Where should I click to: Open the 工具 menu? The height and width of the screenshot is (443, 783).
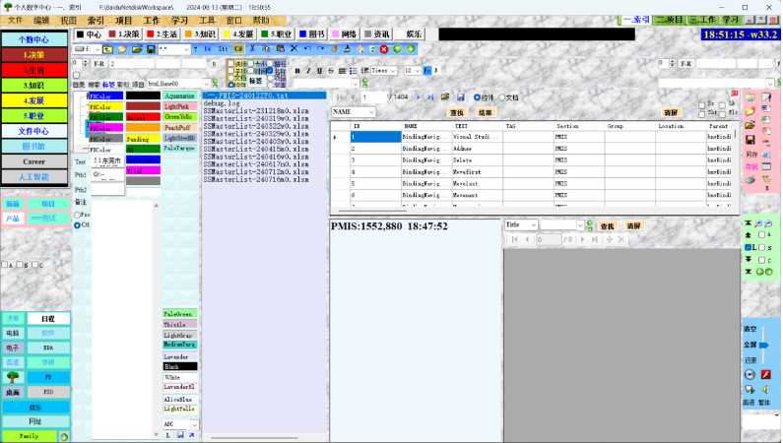point(207,21)
